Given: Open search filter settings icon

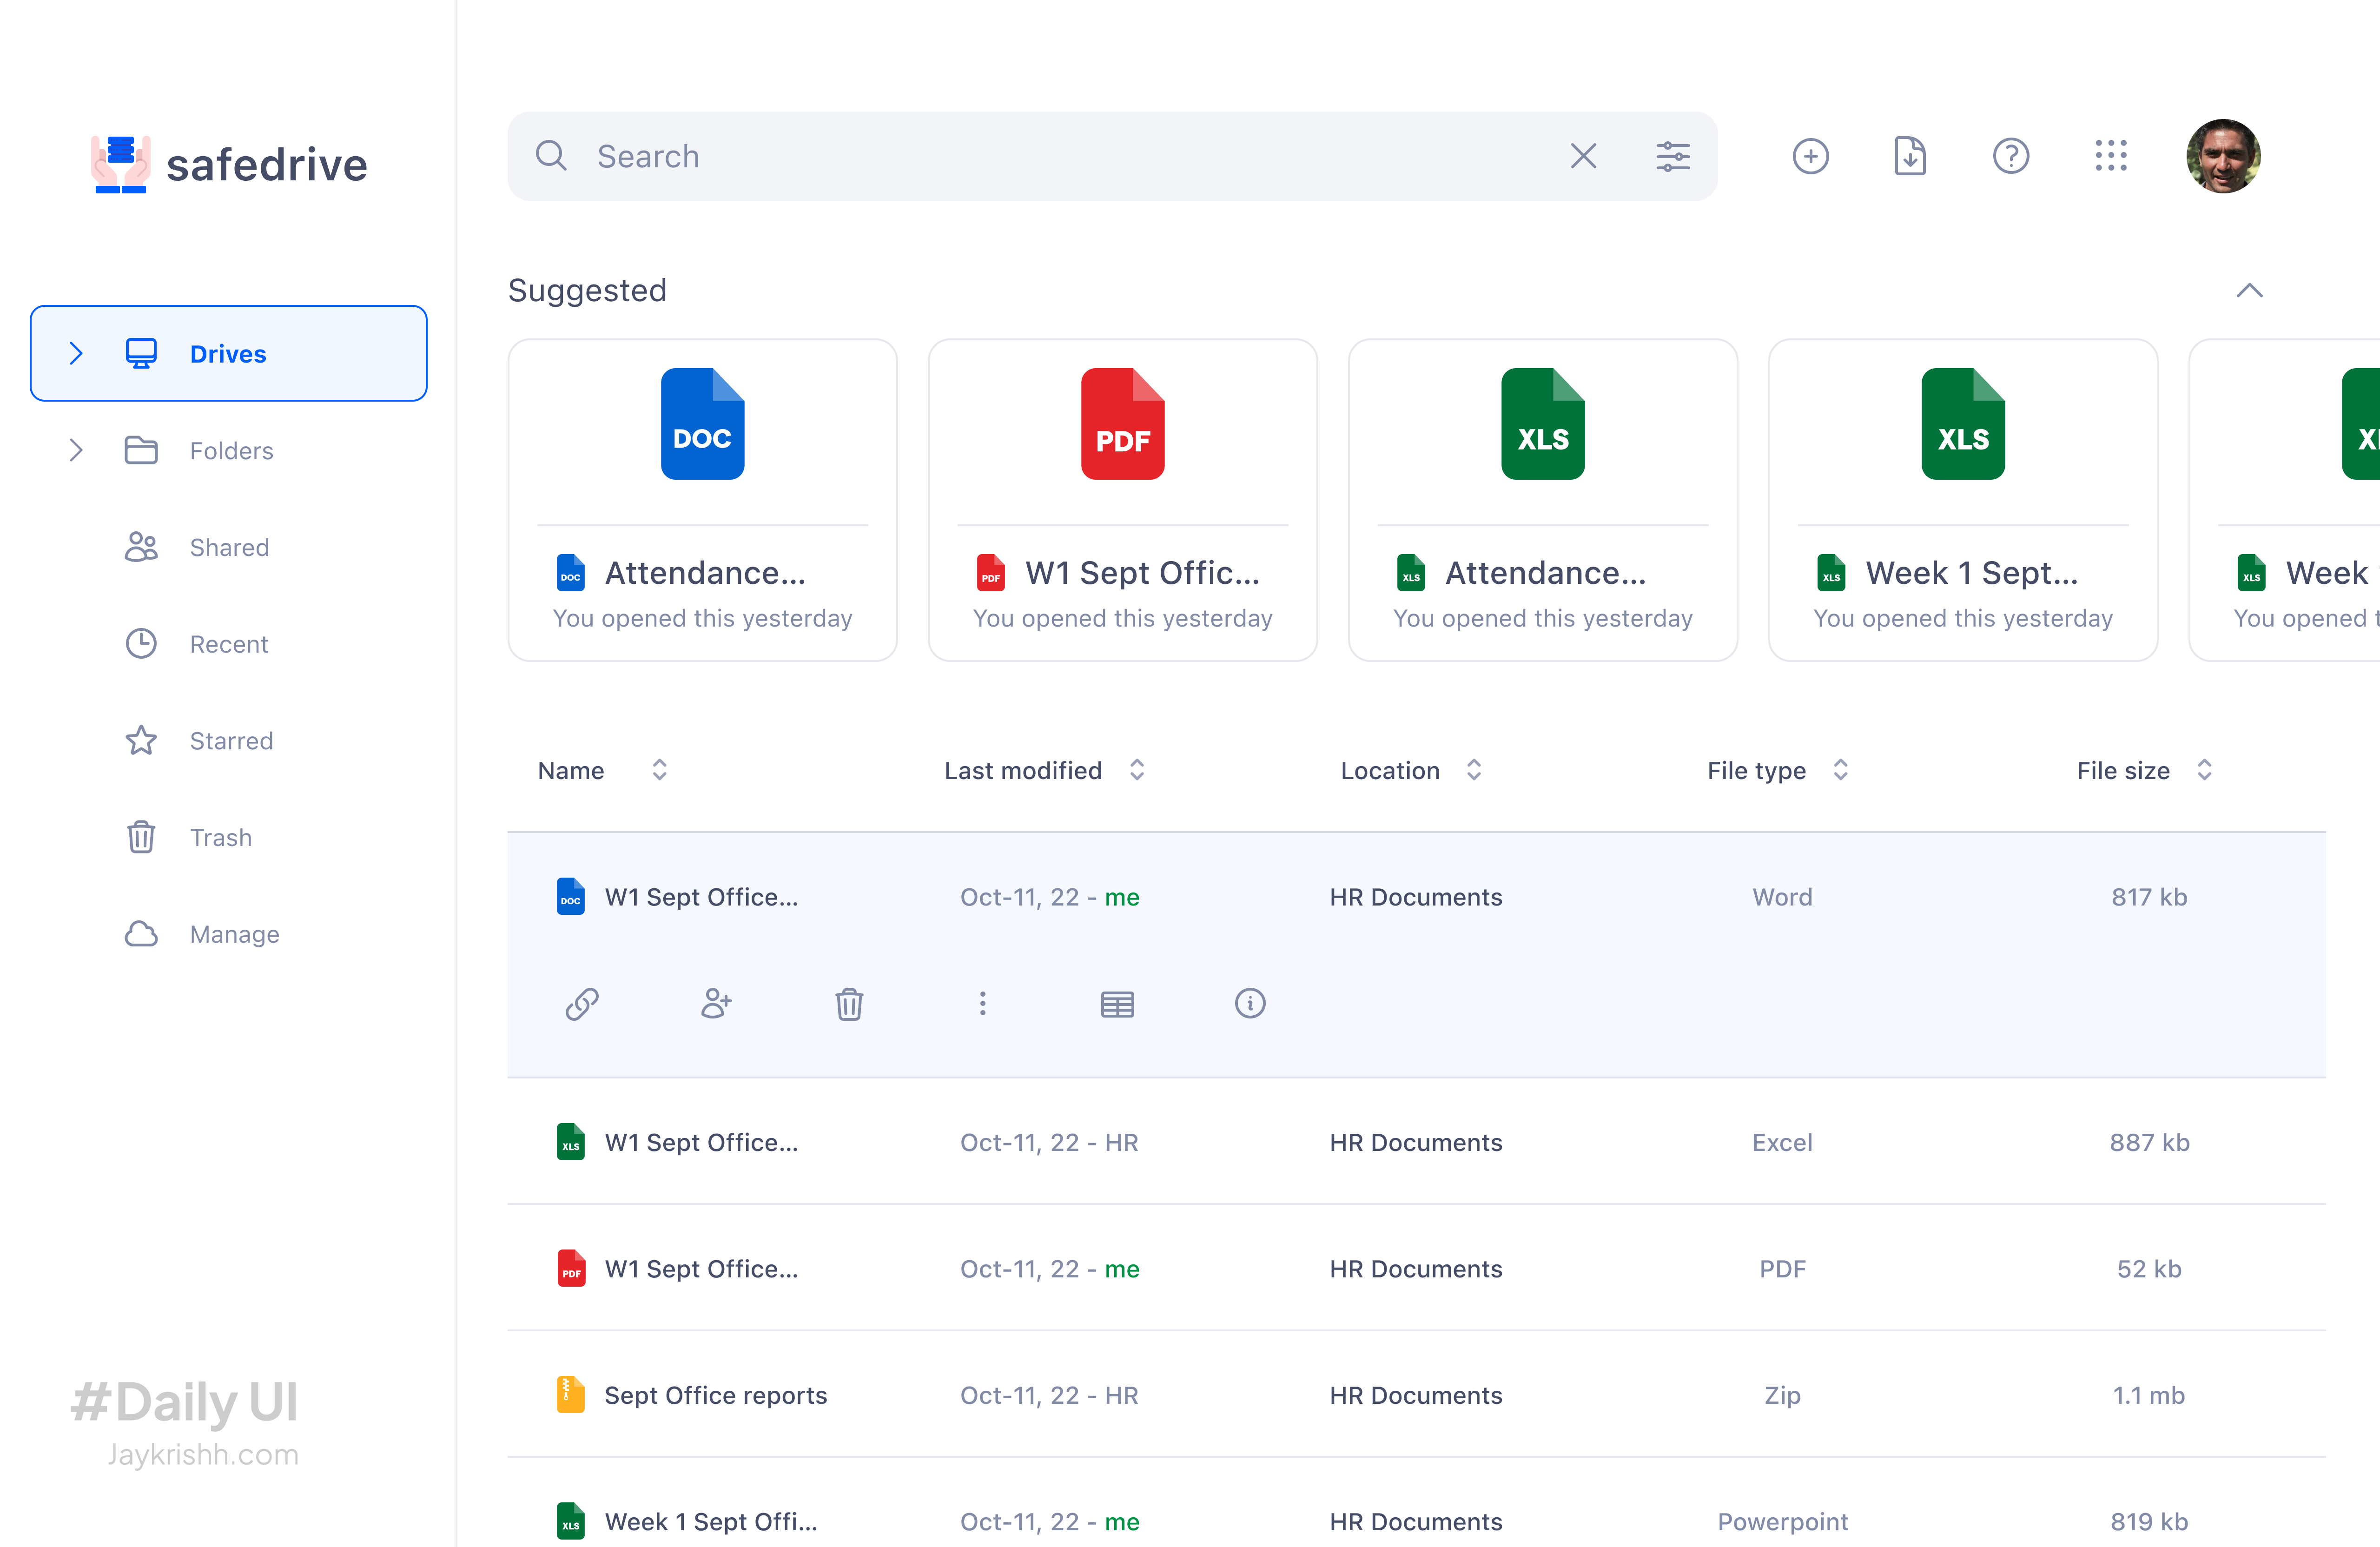Looking at the screenshot, I should pos(1673,156).
